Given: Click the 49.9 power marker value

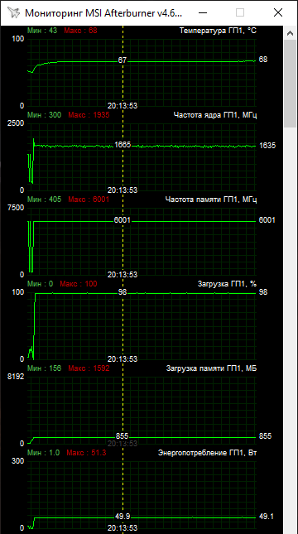Looking at the screenshot, I should (123, 517).
